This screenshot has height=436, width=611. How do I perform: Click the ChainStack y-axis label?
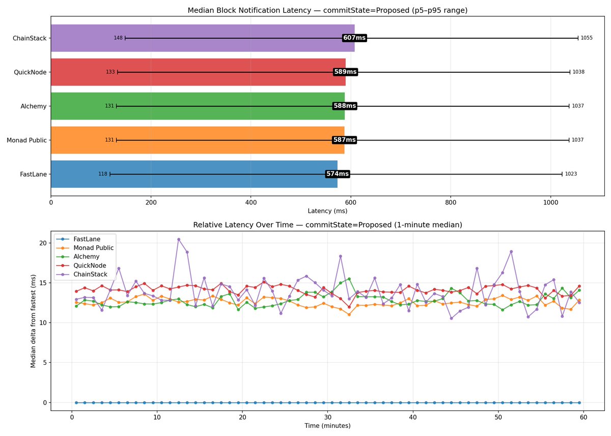tap(30, 38)
